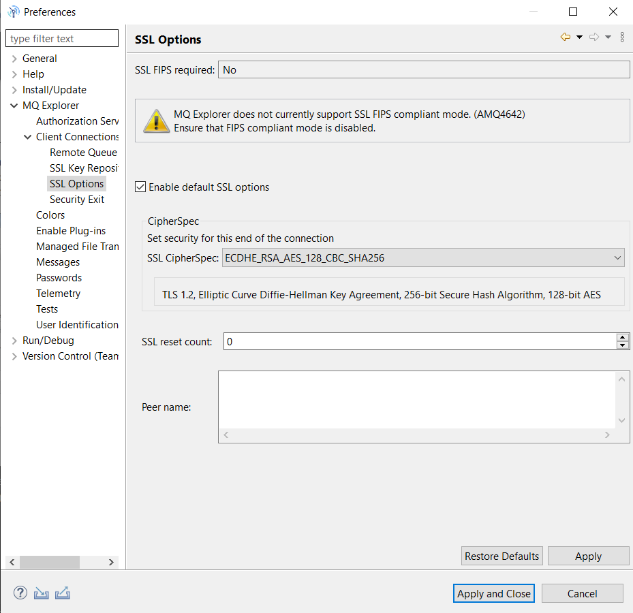The width and height of the screenshot is (633, 613).
Task: Click tree panel scroll left arrow
Action: pos(12,562)
